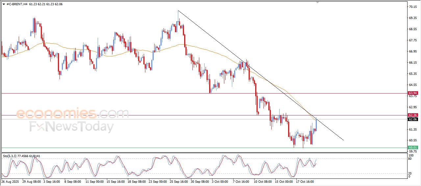Click the 23 Sep 00:00 time label
The image size is (421, 186).
tap(158, 181)
